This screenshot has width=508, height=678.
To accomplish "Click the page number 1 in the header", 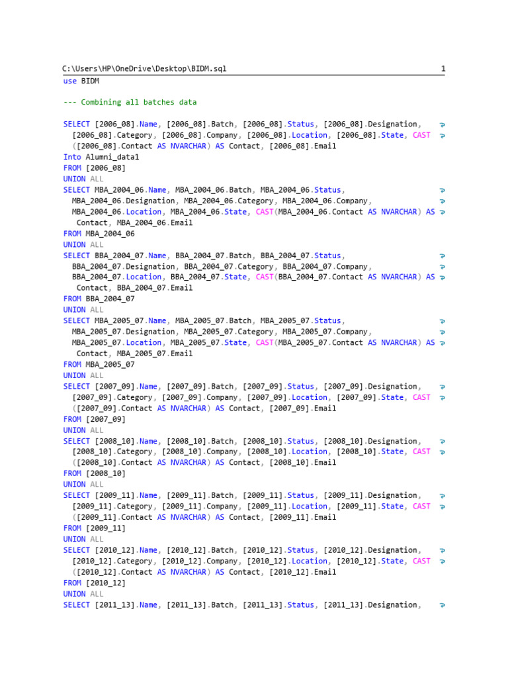I will [443, 68].
